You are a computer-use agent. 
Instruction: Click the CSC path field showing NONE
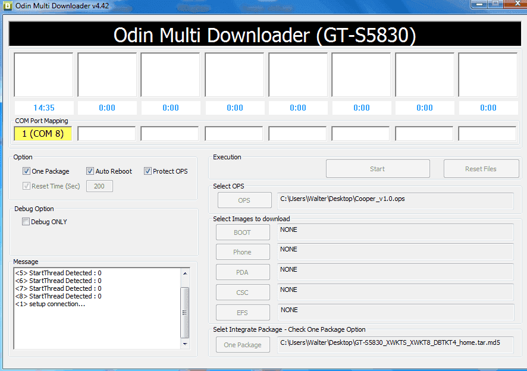tap(395, 292)
